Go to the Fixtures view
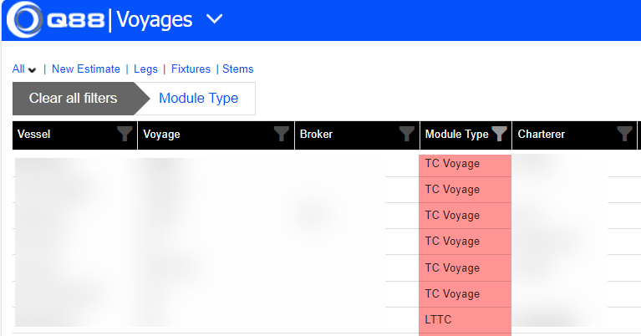 (191, 69)
